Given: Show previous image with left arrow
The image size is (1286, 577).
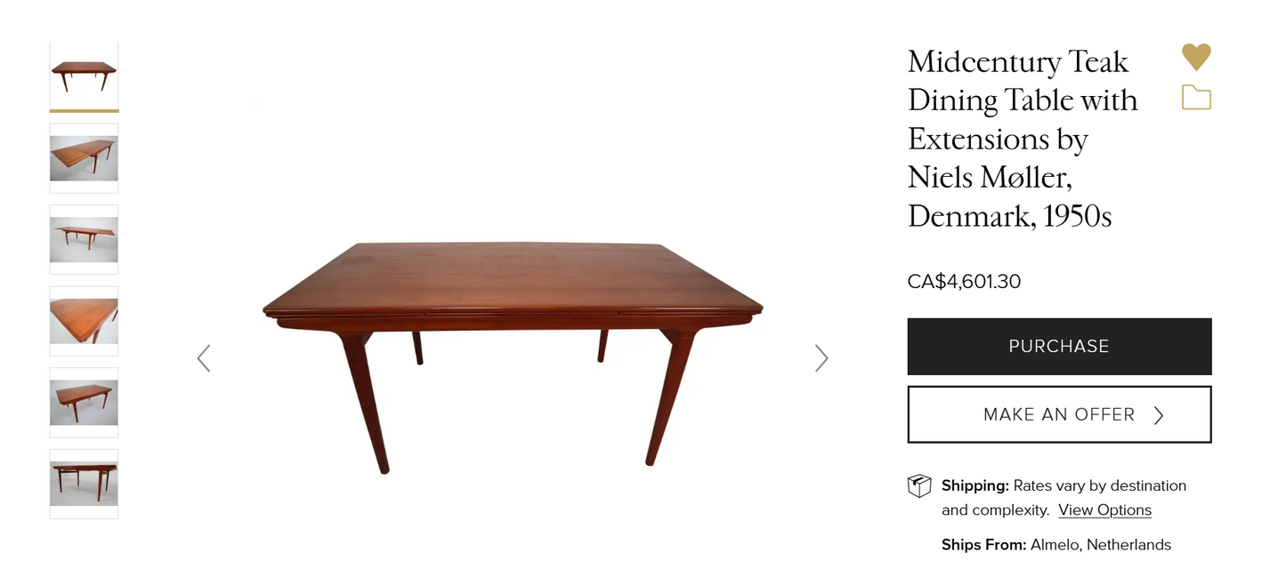Looking at the screenshot, I should coord(204,358).
